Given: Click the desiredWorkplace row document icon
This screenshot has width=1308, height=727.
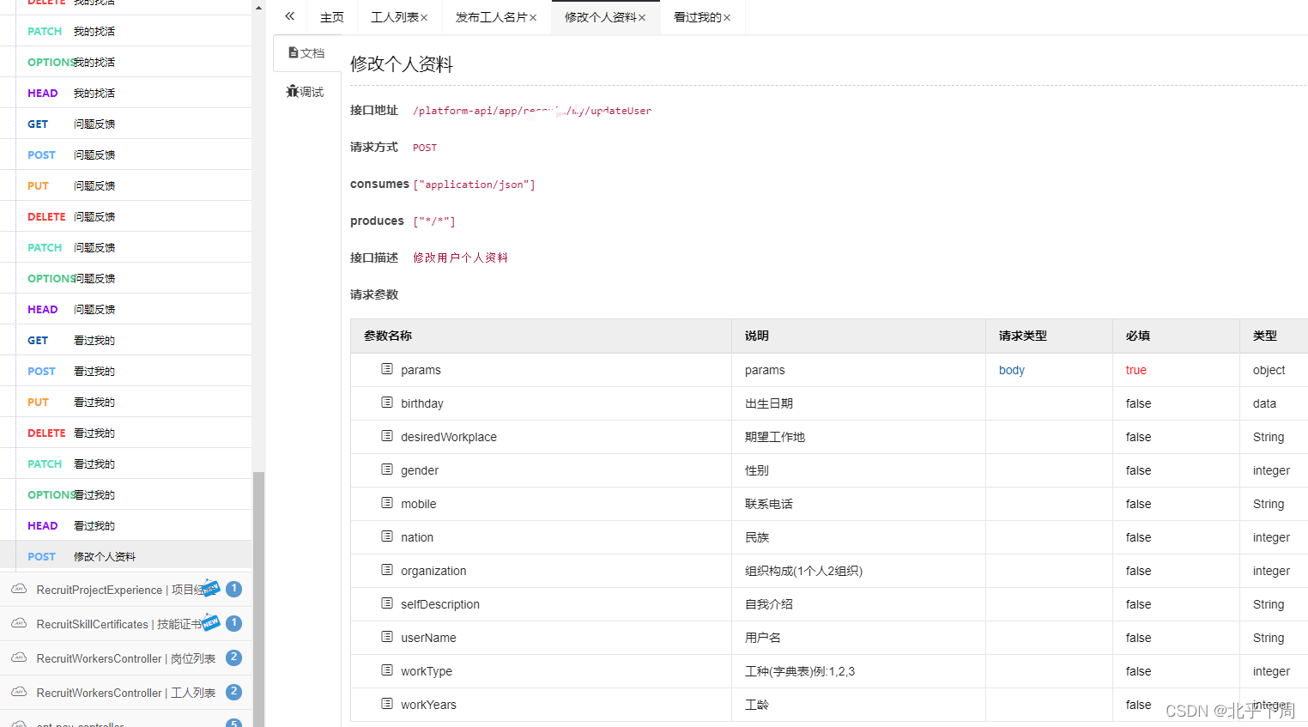Looking at the screenshot, I should (387, 436).
